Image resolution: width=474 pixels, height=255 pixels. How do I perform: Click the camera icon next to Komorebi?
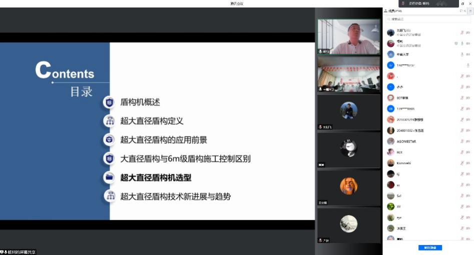tap(468, 163)
